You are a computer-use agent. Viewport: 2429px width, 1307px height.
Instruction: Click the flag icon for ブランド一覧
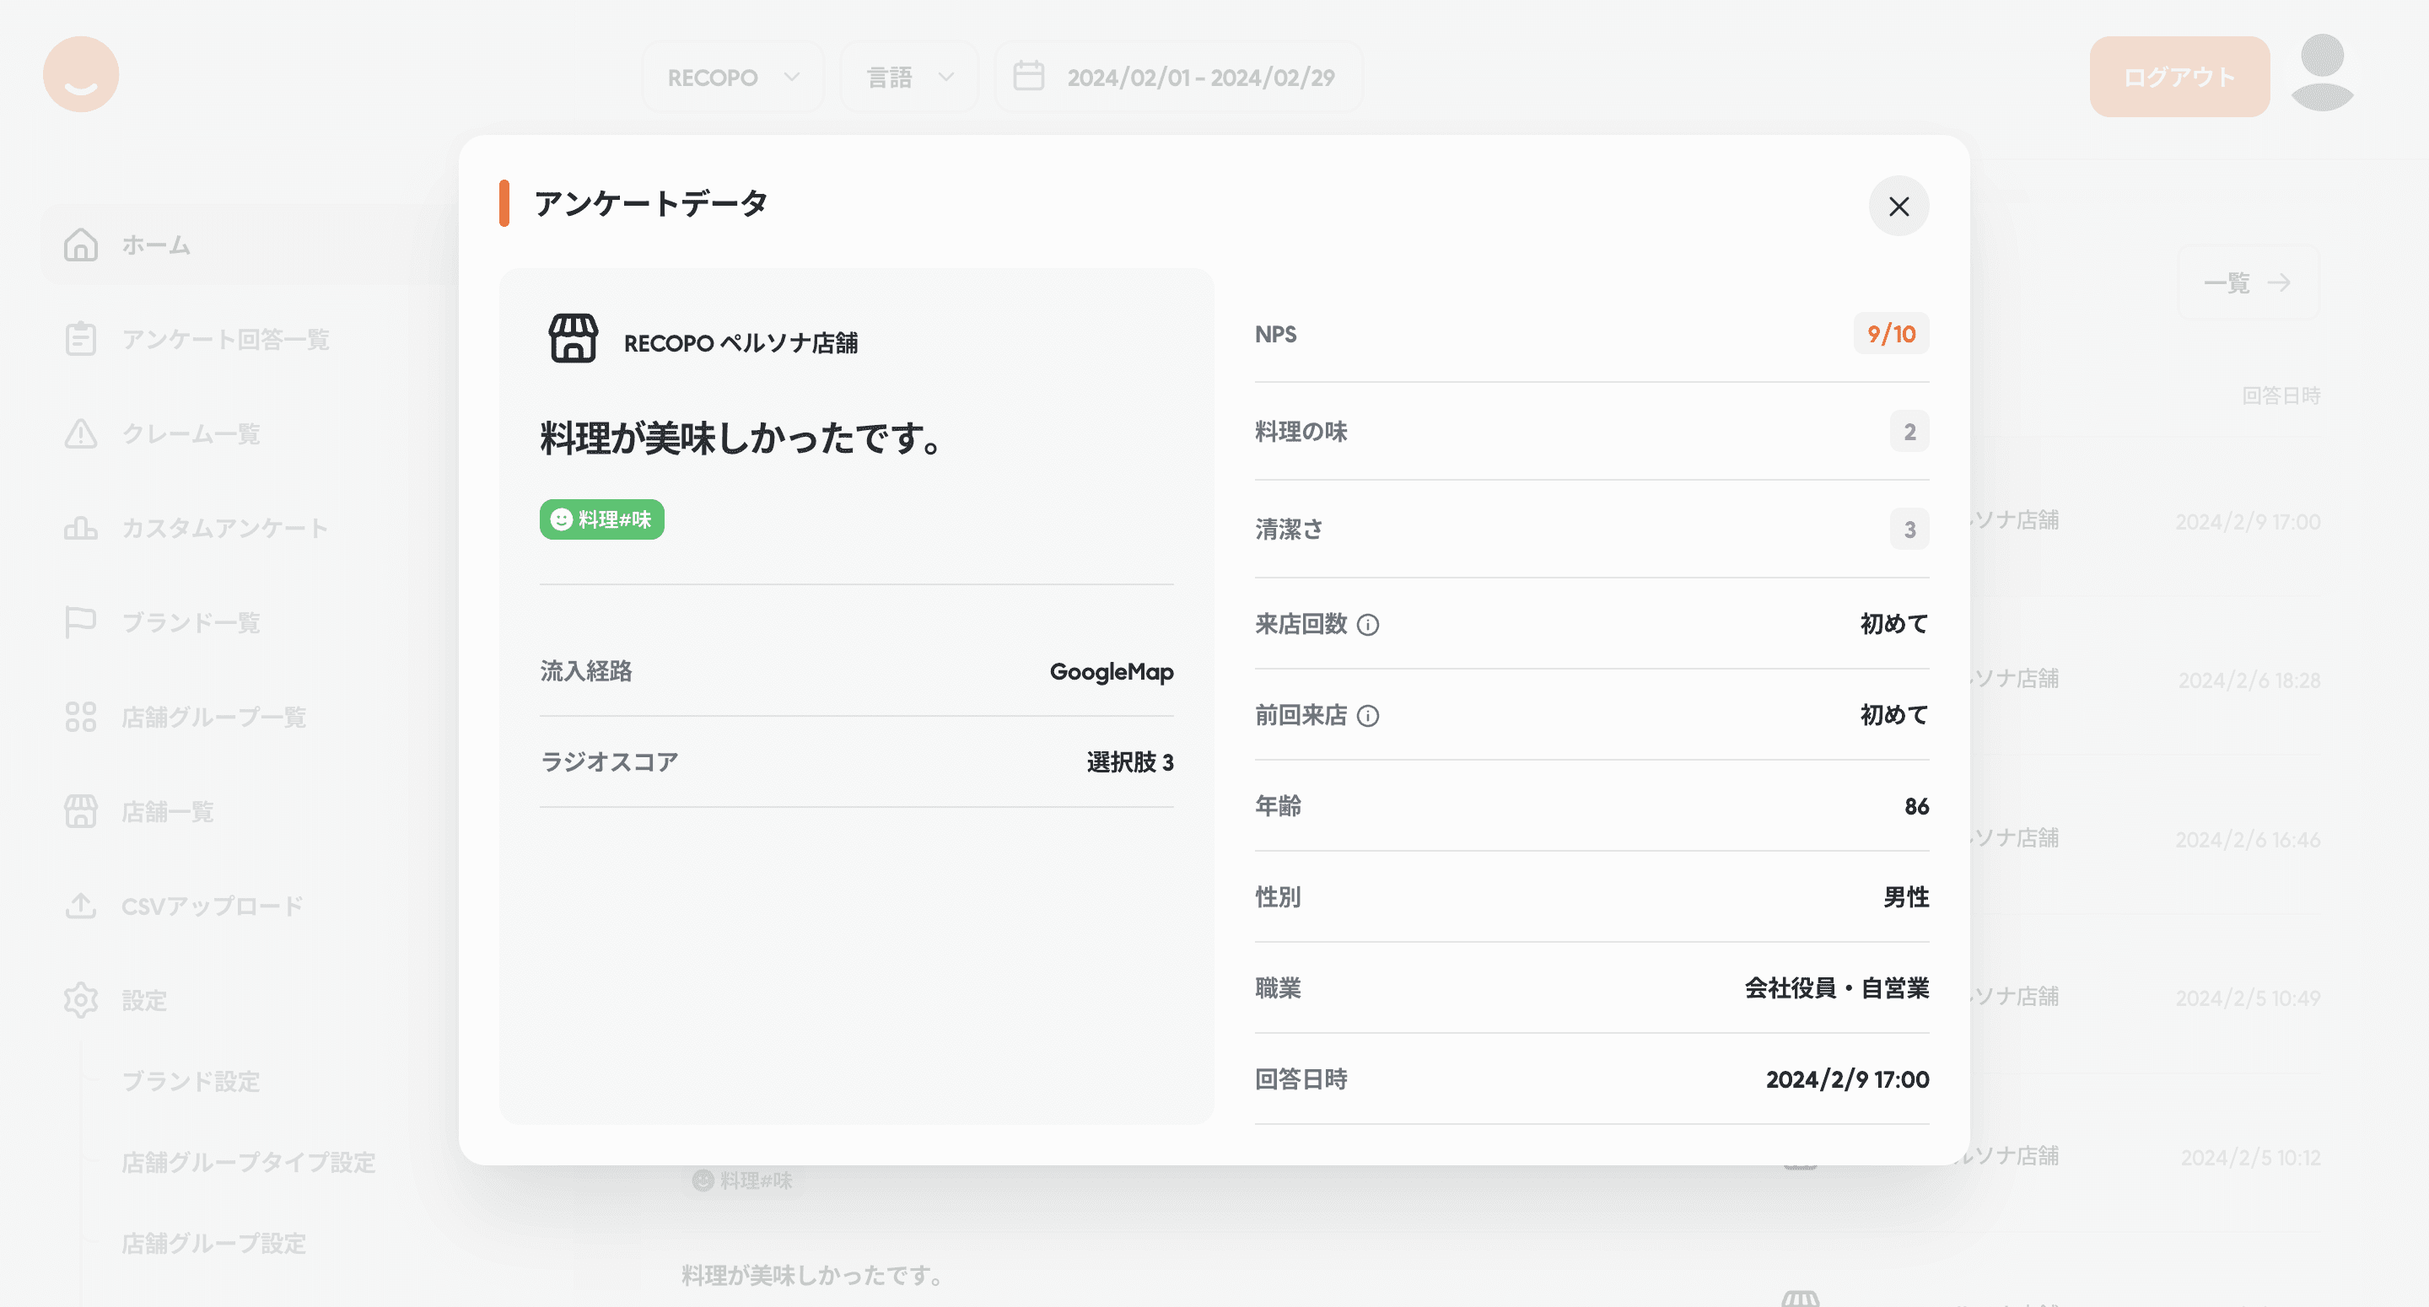tap(81, 622)
